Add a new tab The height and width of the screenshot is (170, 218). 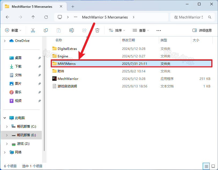pyautogui.click(x=73, y=6)
